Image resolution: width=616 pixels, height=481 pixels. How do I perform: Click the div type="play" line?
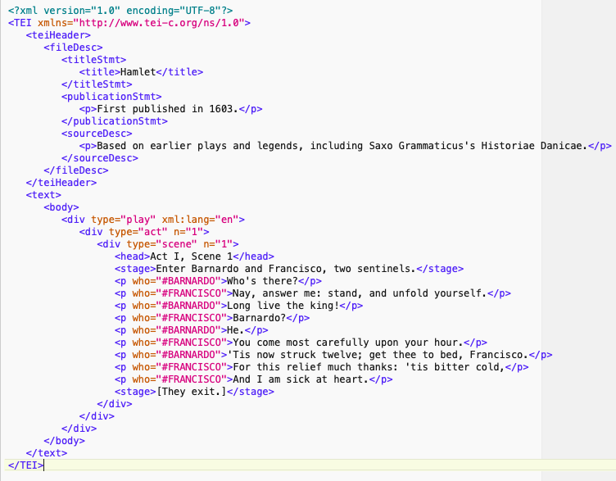(153, 220)
